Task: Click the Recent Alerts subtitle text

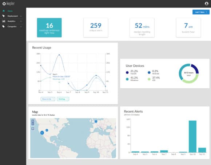Action: [x=132, y=115]
